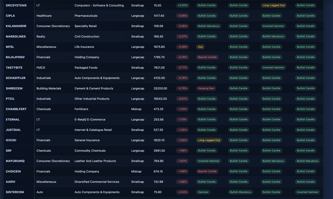This screenshot has width=333, height=199.
Task: Select CHAMBLFERT ticker in the table
Action: pos(16,109)
